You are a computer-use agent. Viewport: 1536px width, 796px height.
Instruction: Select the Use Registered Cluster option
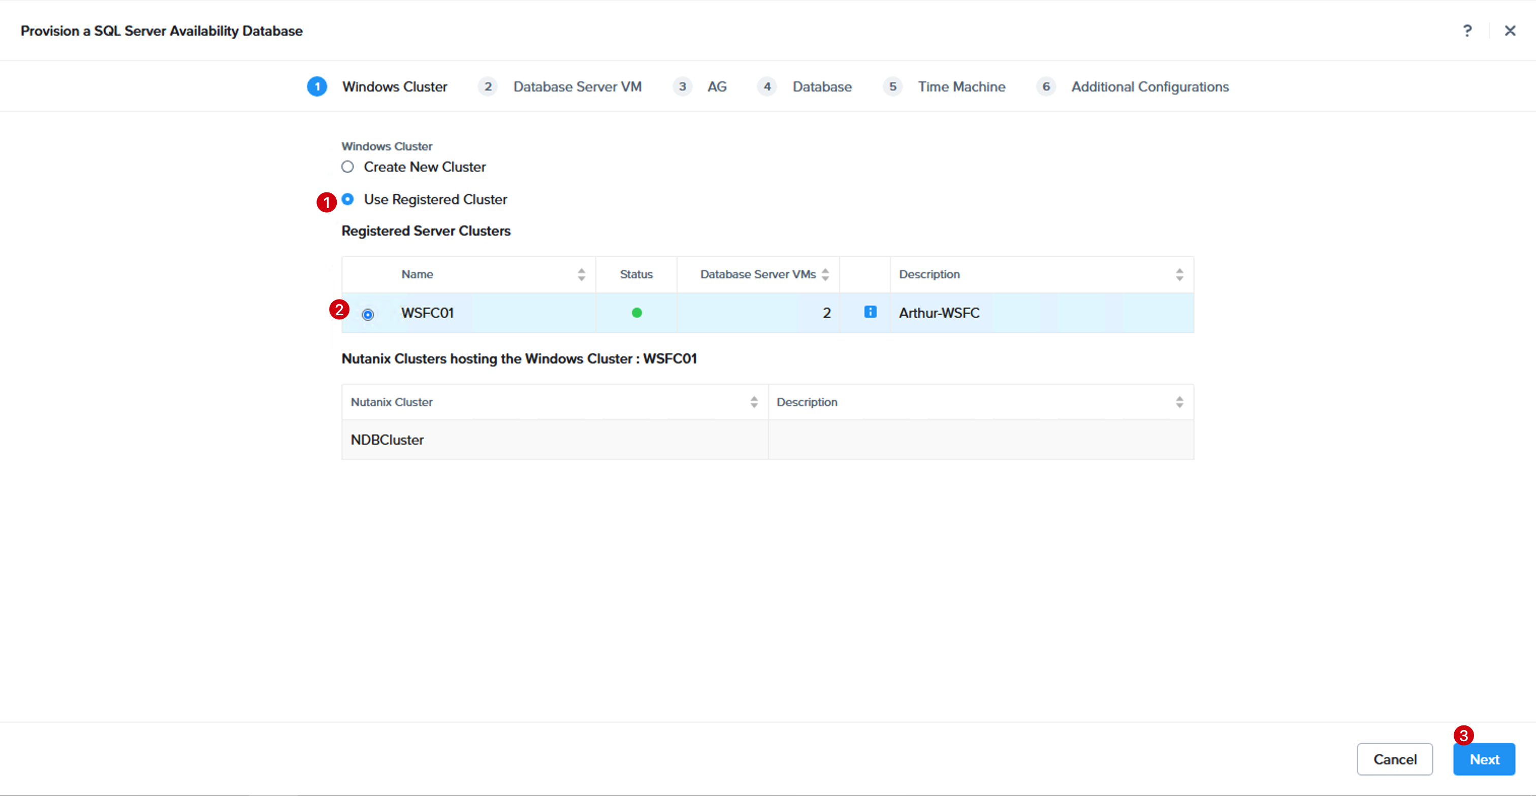point(347,199)
